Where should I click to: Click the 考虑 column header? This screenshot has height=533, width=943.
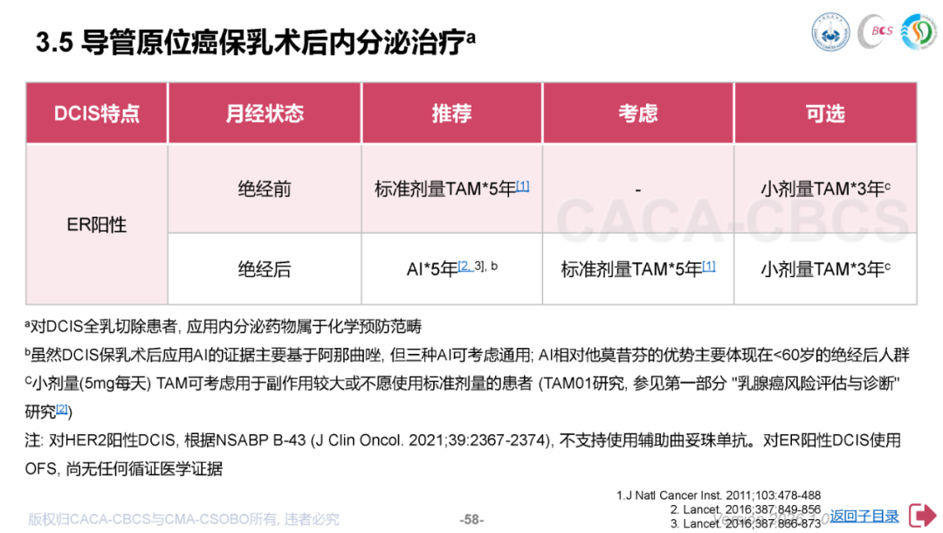pyautogui.click(x=638, y=114)
